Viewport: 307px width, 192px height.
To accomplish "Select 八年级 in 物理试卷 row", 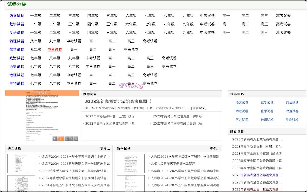I will point(36,41).
